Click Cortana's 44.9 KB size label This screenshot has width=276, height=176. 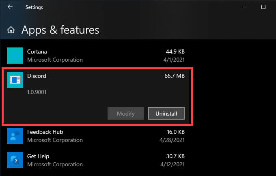point(175,52)
